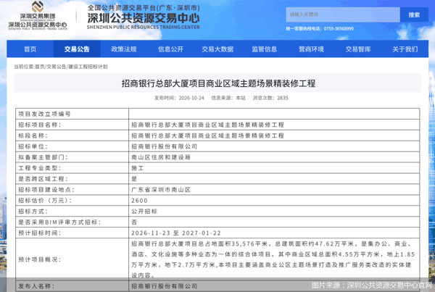Image resolution: width=435 pixels, height=292 pixels.
Task: Click the 深圳公共资源交易中心 header title
Action: [144, 18]
